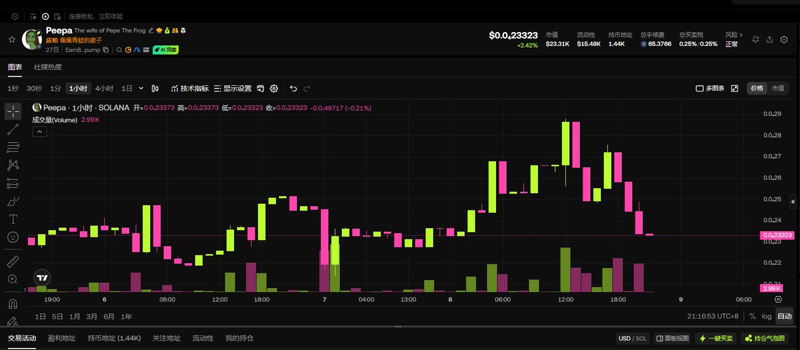This screenshot has width=800, height=350.
Task: Toggle the magnet snap mode
Action: pyautogui.click(x=13, y=304)
